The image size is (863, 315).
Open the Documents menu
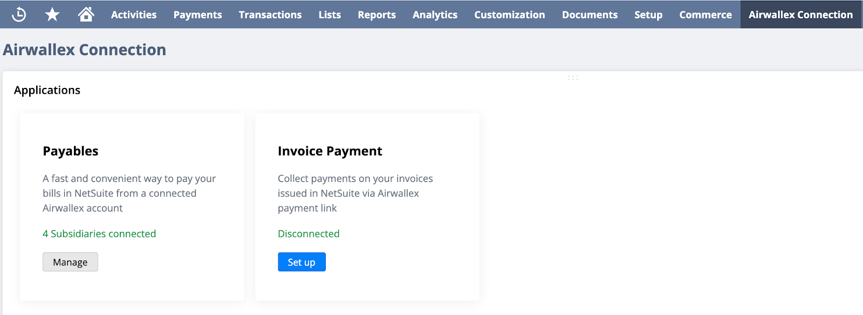tap(590, 15)
